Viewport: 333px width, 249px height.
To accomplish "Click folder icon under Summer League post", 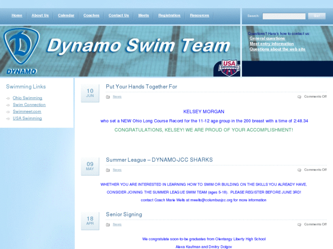I will point(108,170).
